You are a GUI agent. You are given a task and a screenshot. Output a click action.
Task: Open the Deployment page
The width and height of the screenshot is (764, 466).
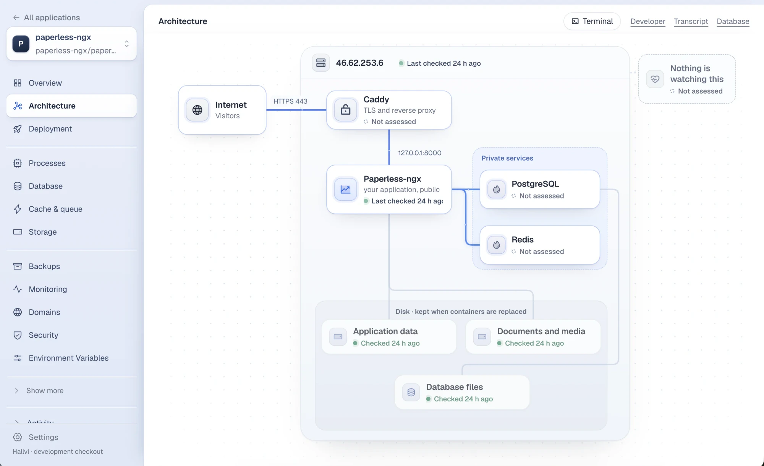(71, 129)
